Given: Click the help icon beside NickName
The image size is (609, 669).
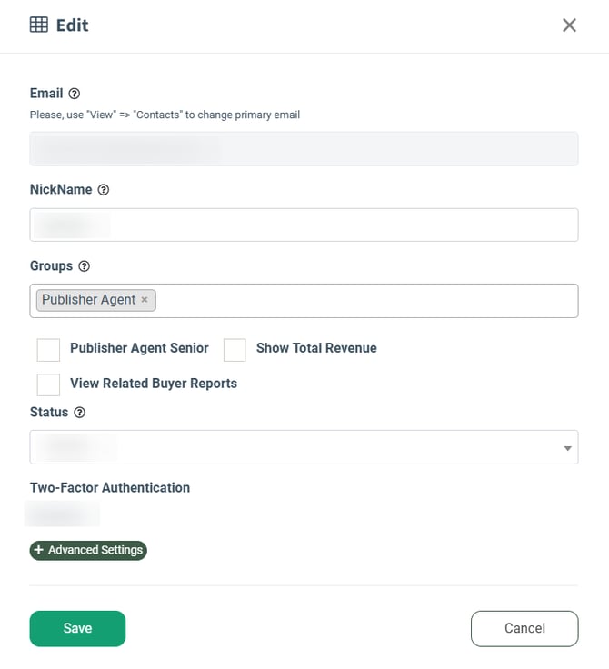Looking at the screenshot, I should click(x=104, y=190).
